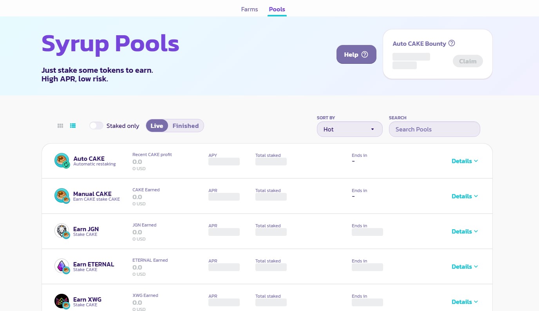539x311 pixels.
Task: Click the Earn CAKE stake CAKE subtitle
Action: [x=96, y=199]
